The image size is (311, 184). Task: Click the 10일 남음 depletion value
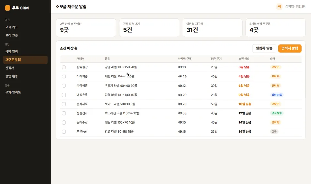pyautogui.click(x=245, y=104)
